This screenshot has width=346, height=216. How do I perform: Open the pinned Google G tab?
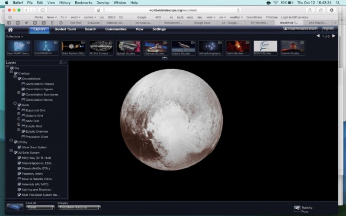point(61,23)
